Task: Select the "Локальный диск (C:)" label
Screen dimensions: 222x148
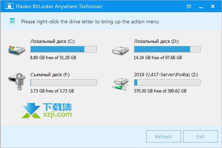Action: coord(53,41)
